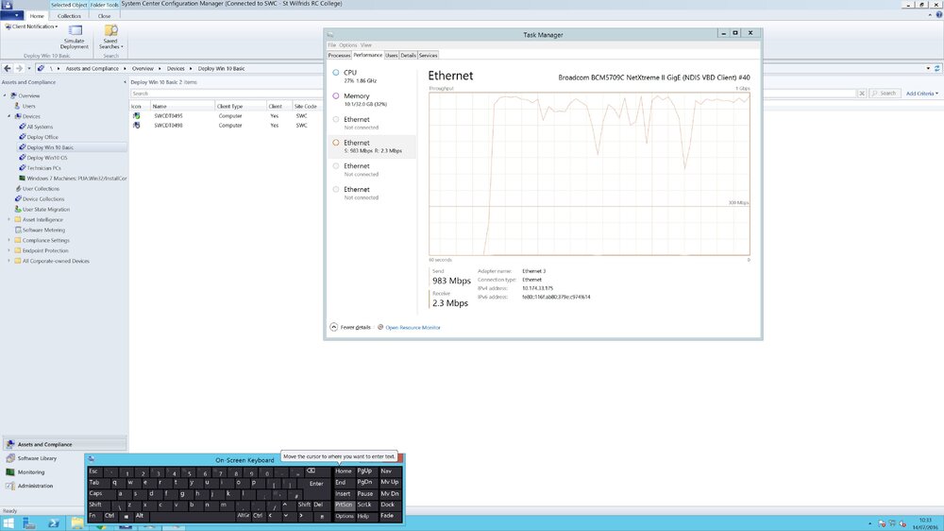Click Options key on On-Screen Keyboard

(345, 516)
